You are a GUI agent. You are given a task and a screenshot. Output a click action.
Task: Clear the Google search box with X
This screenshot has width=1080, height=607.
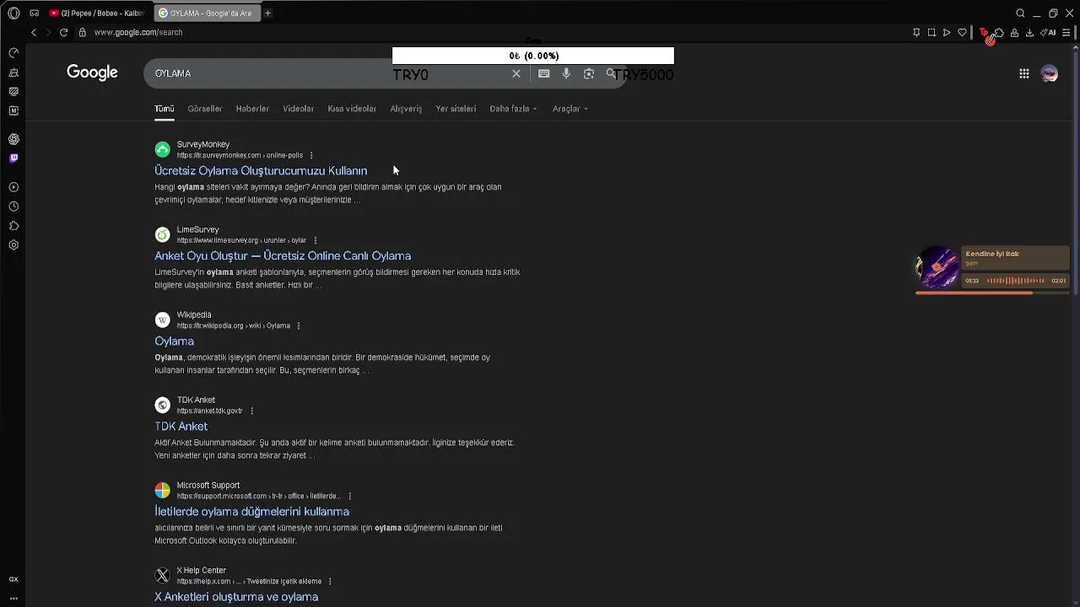(x=516, y=73)
